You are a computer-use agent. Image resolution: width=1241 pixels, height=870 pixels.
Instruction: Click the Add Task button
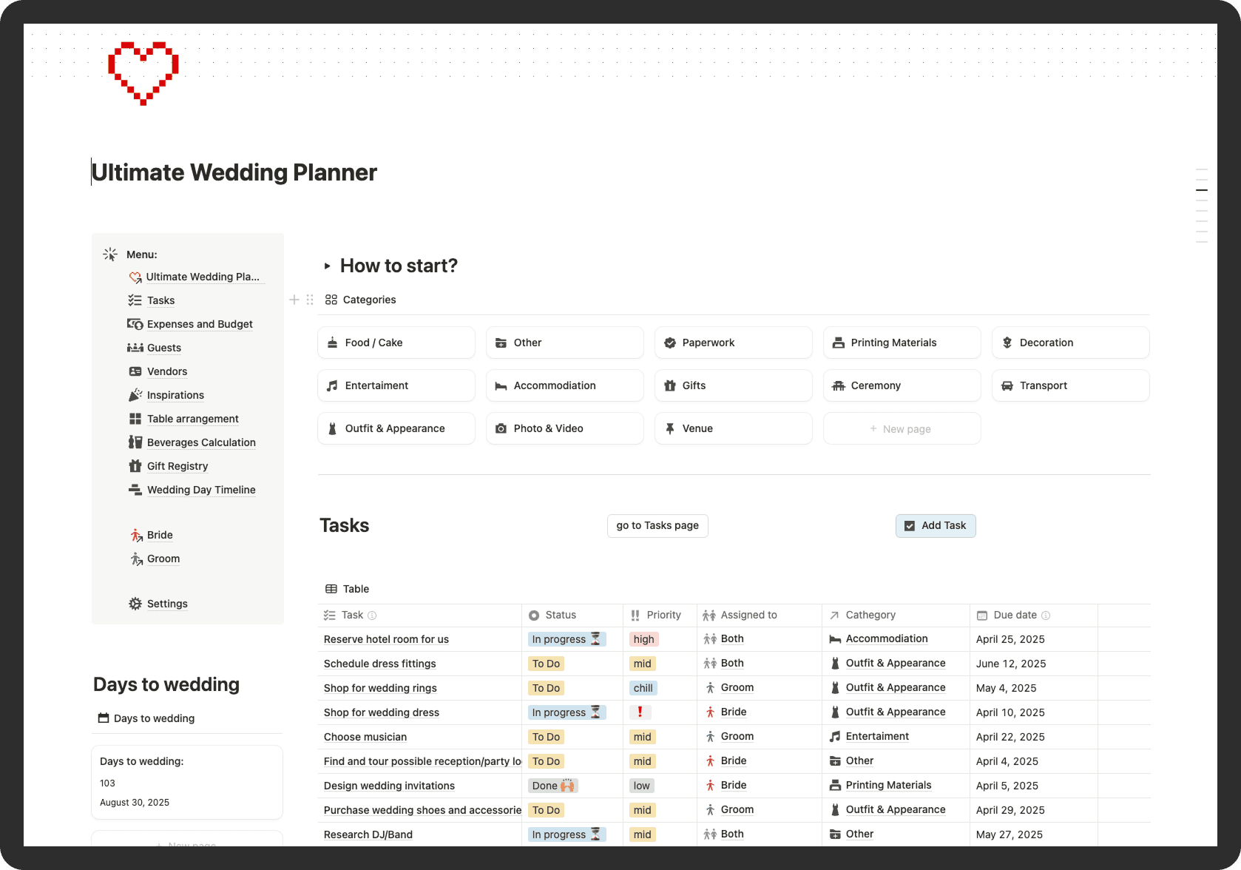point(935,525)
